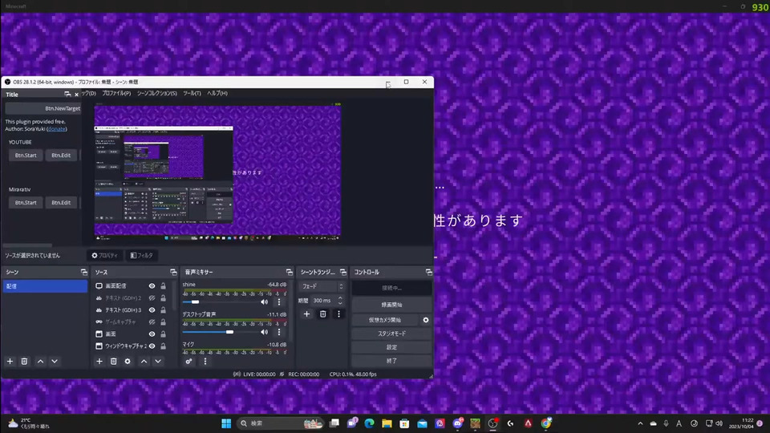Start virtual camera 仮想カメラ開始 button
This screenshot has width=770, height=433.
pos(385,320)
